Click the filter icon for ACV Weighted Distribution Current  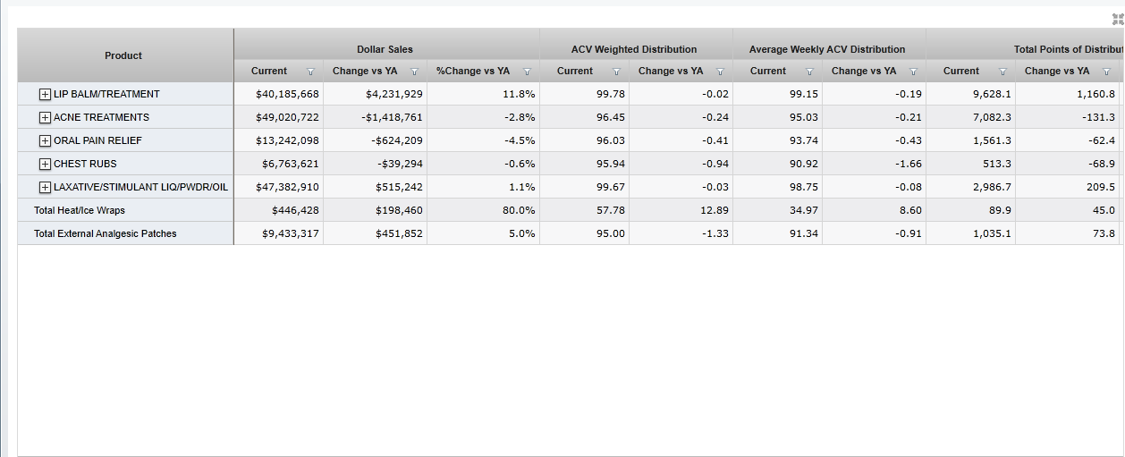click(616, 72)
